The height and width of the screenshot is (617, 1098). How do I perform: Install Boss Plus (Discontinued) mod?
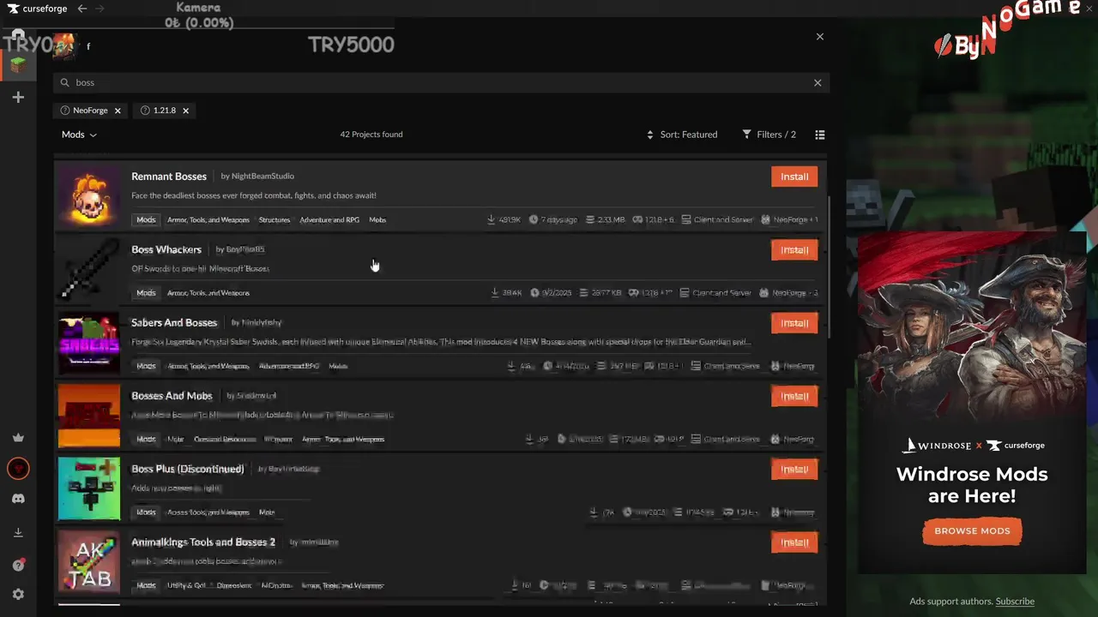pos(794,470)
